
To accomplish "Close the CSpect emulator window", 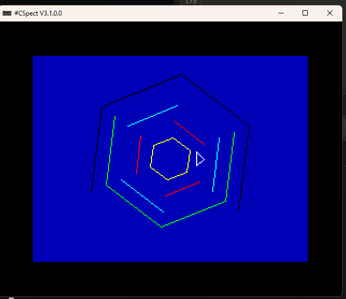I will (330, 13).
